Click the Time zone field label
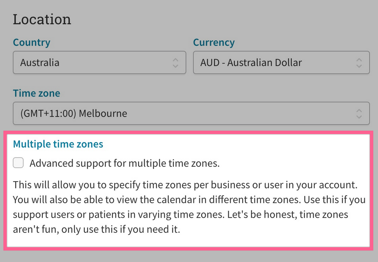378x262 pixels. pos(36,93)
